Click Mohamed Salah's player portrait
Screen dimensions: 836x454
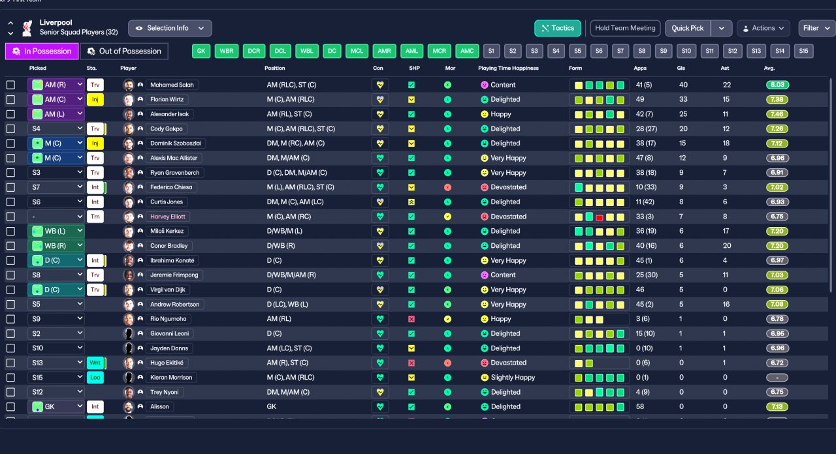(129, 85)
